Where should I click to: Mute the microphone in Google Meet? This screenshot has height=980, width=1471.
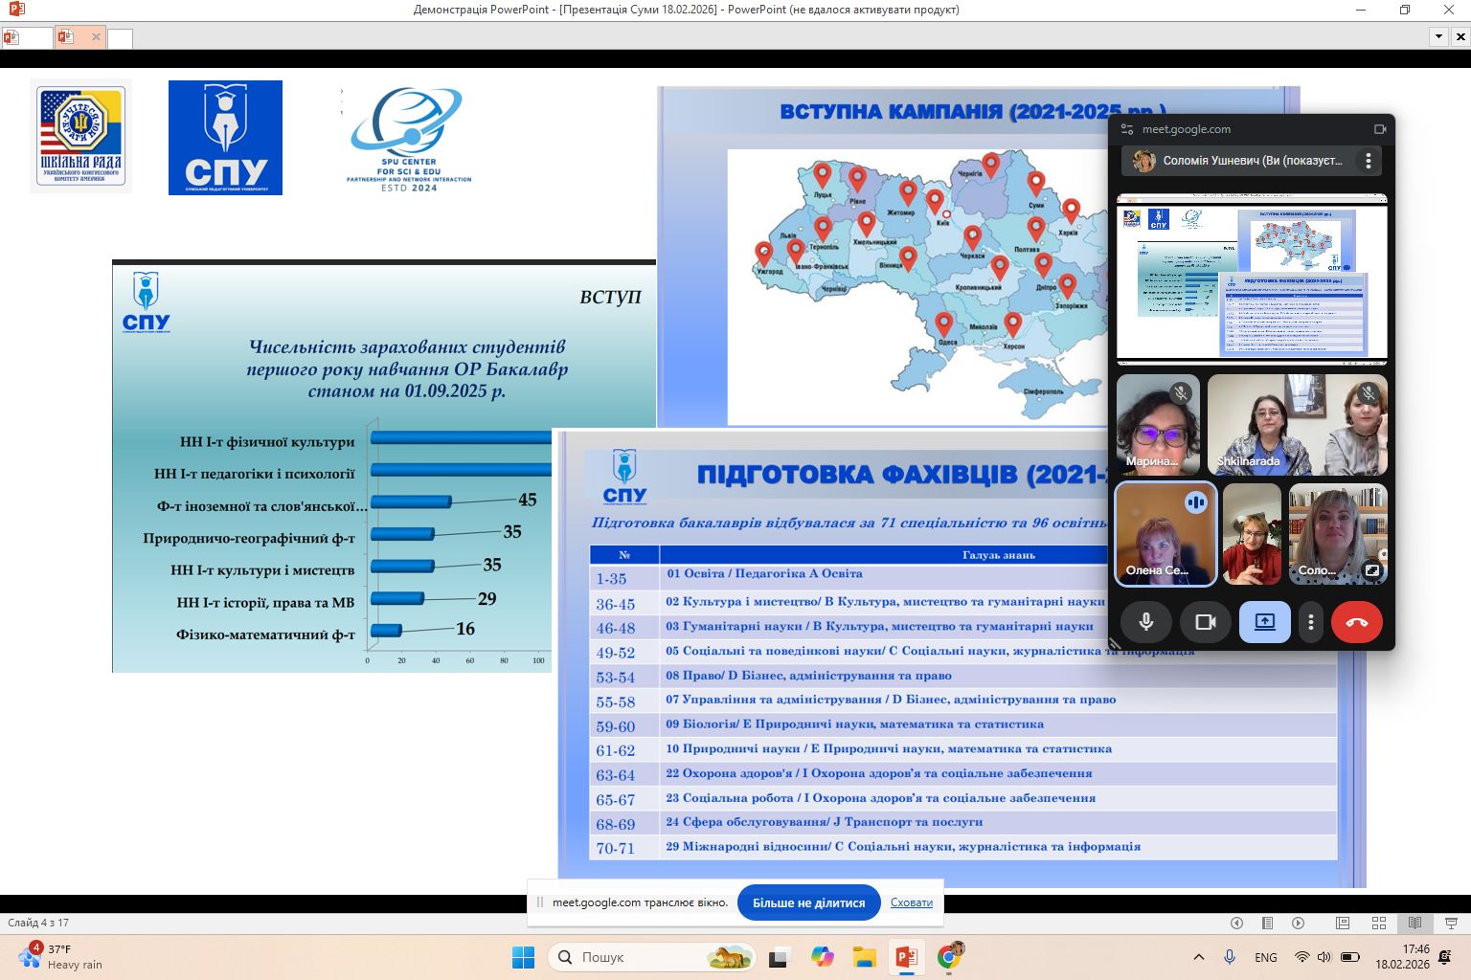[x=1145, y=622]
